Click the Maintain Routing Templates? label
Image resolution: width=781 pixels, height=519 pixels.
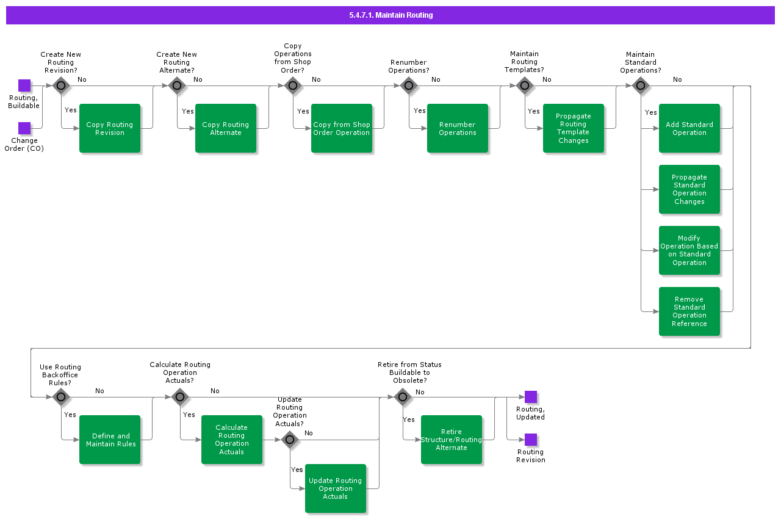[x=525, y=62]
